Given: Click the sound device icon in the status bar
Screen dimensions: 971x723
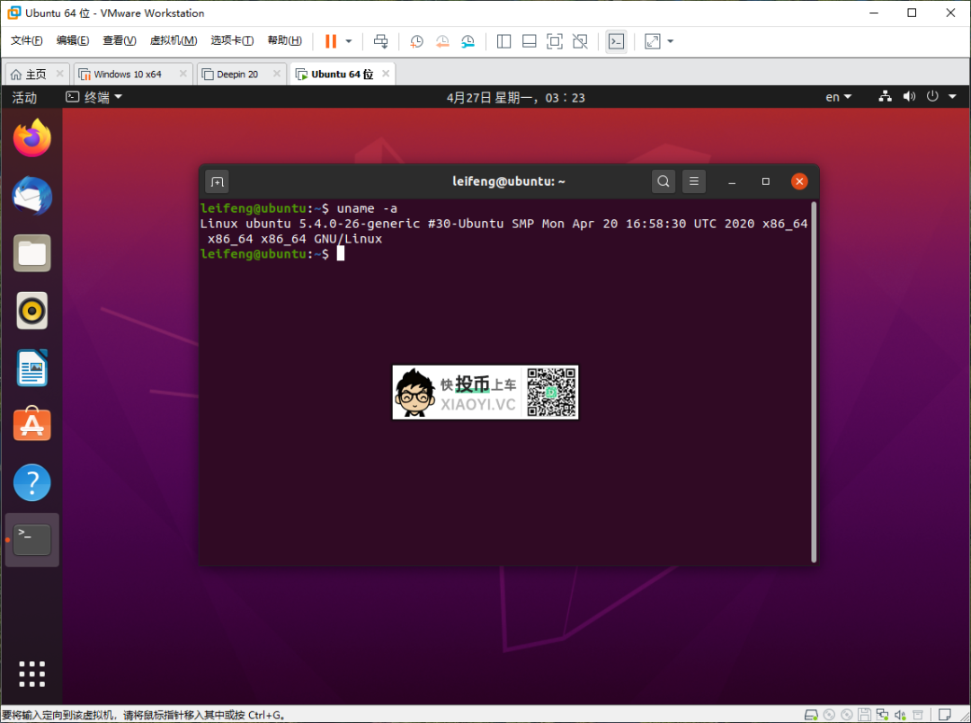Looking at the screenshot, I should pyautogui.click(x=909, y=96).
